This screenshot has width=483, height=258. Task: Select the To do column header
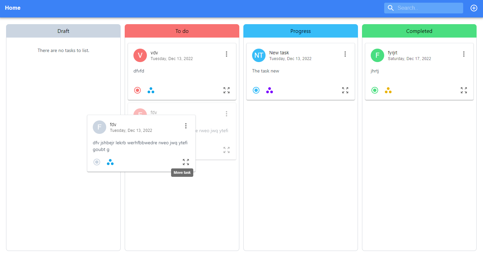pyautogui.click(x=182, y=31)
